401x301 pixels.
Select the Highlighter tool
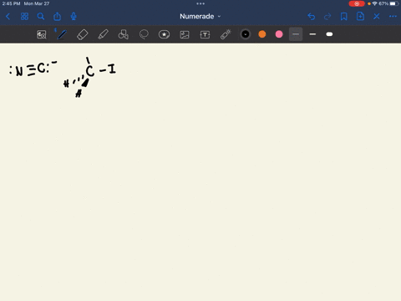(103, 34)
